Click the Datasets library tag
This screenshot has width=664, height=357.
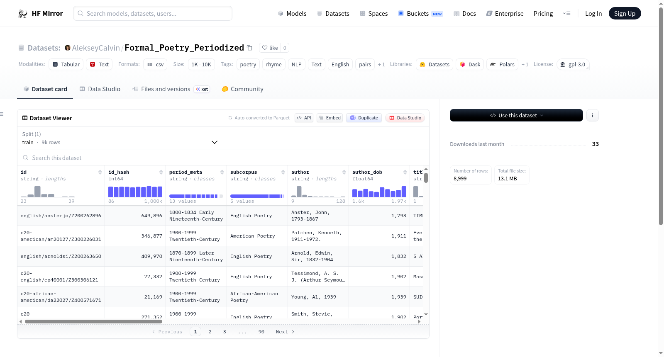pos(435,64)
